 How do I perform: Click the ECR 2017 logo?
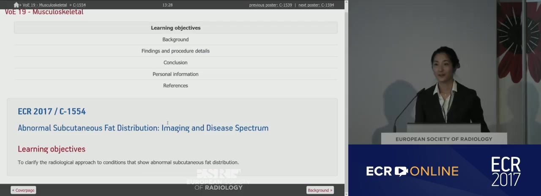point(505,171)
